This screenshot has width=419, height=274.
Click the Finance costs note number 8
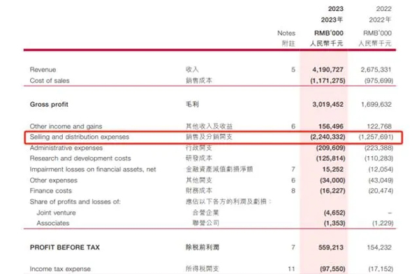(x=293, y=191)
